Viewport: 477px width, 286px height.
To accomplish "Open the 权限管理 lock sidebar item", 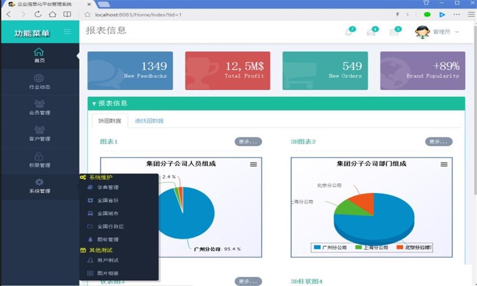I will [39, 161].
